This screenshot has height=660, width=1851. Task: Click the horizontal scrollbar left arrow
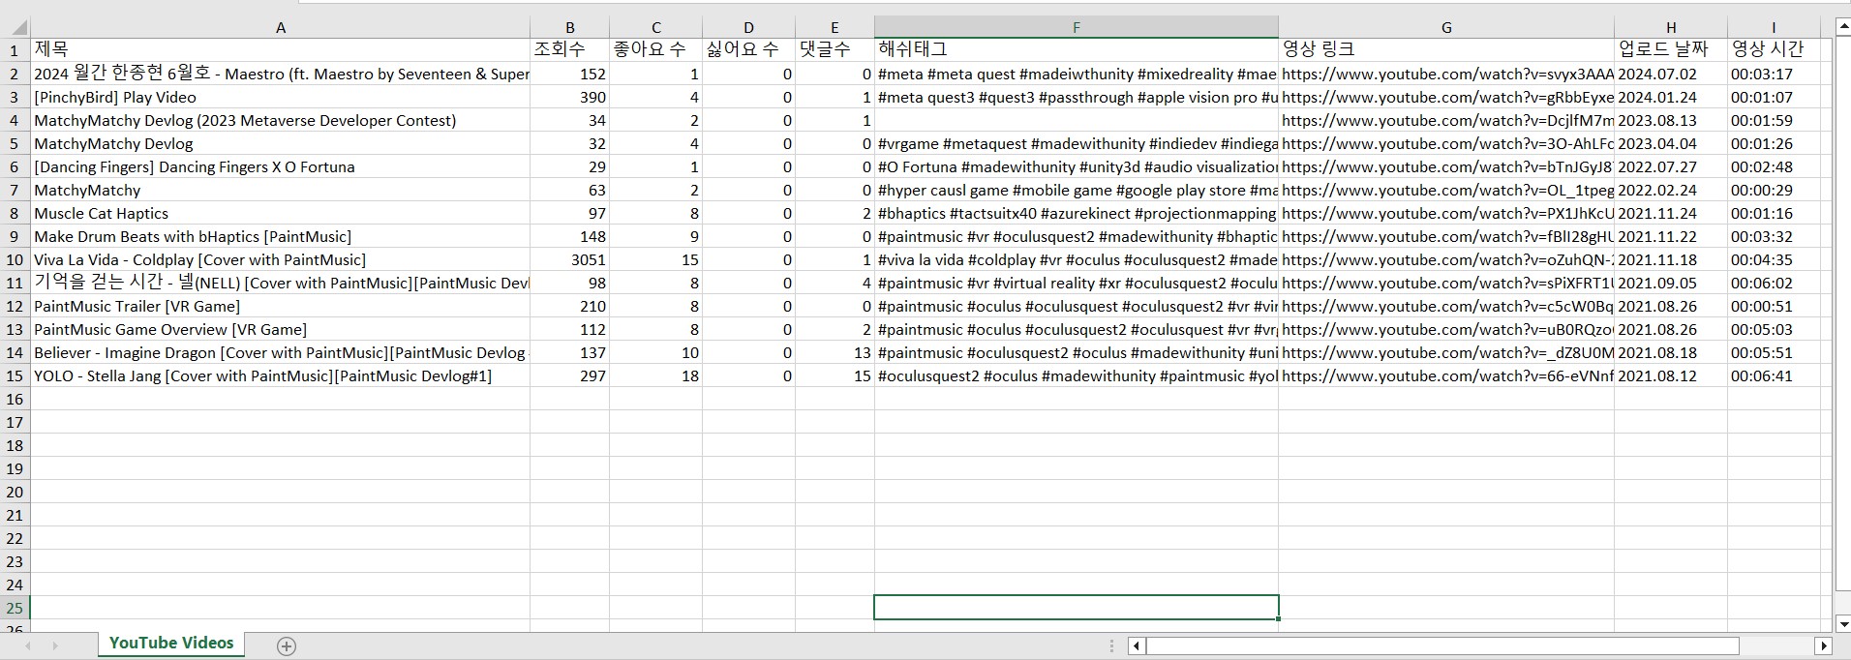[x=1137, y=645]
